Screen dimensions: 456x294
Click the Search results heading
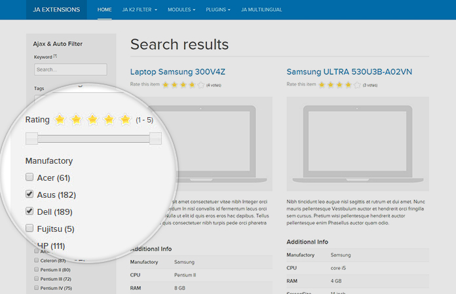click(180, 45)
